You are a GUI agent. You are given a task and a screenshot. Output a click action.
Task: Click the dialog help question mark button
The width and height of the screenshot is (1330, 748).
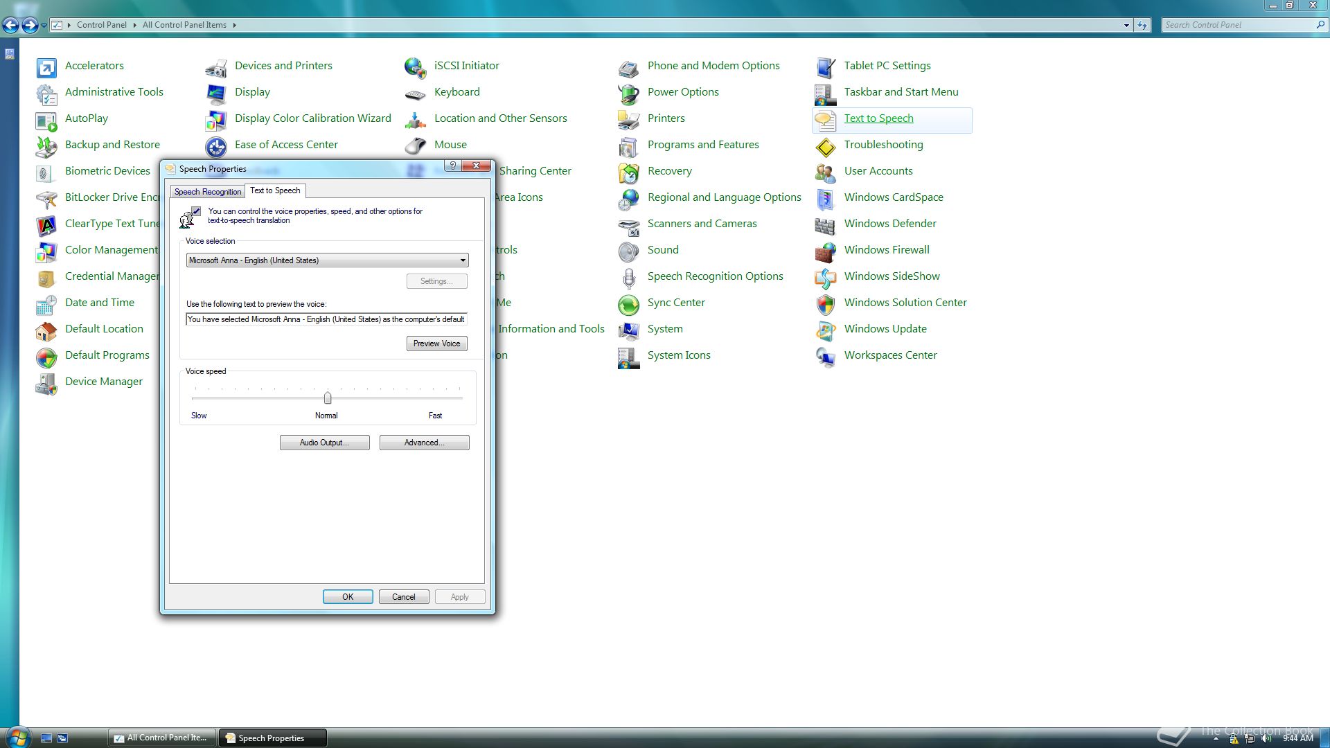point(452,166)
